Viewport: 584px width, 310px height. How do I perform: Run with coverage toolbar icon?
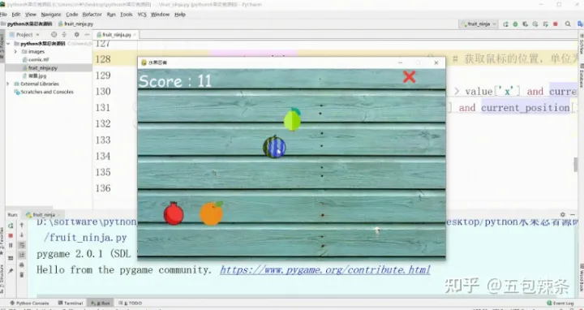click(525, 24)
